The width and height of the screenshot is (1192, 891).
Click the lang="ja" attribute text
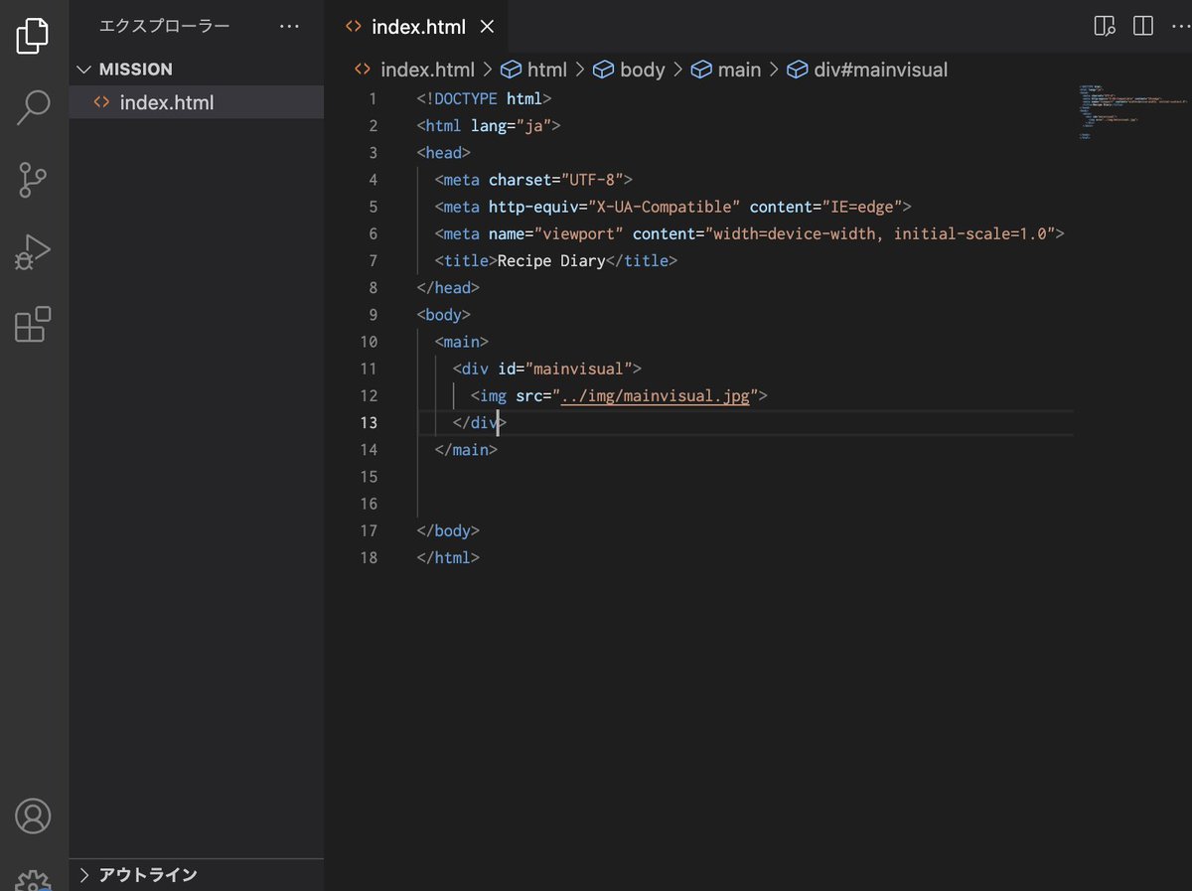(512, 126)
